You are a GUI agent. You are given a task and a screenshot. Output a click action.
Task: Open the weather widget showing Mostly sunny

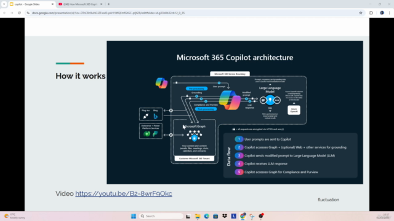15,216
